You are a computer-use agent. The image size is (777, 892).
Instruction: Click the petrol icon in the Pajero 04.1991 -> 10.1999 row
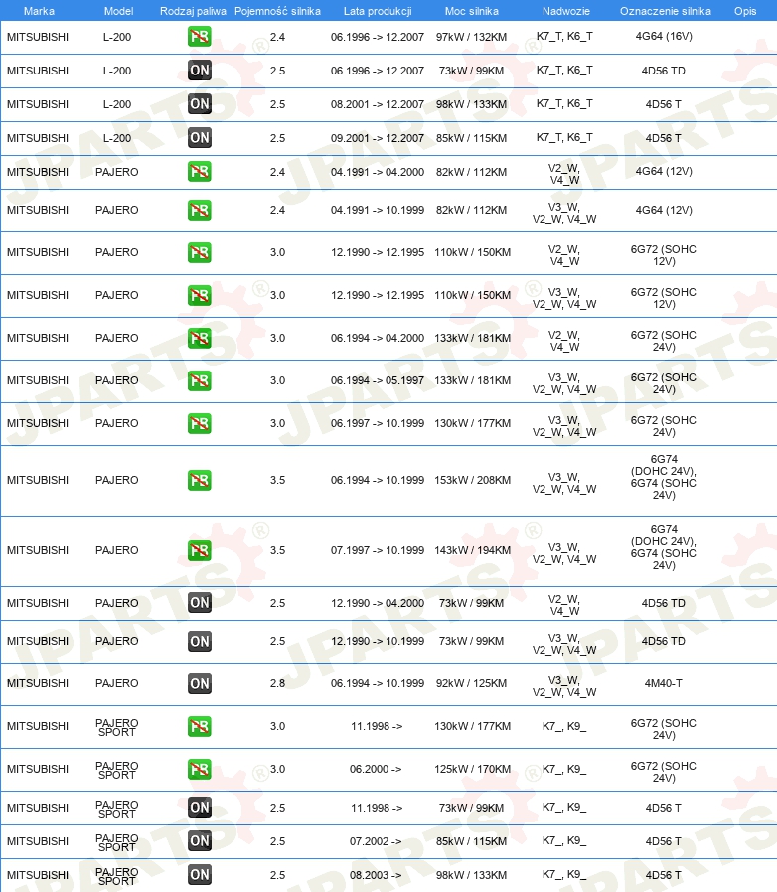click(x=200, y=210)
